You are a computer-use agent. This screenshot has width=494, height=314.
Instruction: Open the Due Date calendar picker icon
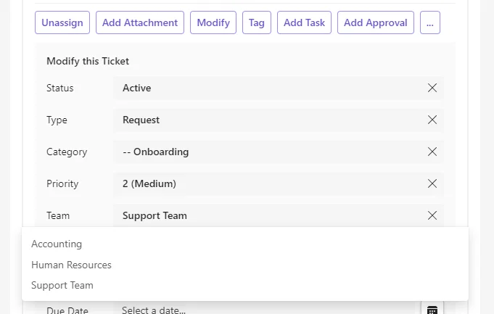tap(432, 309)
